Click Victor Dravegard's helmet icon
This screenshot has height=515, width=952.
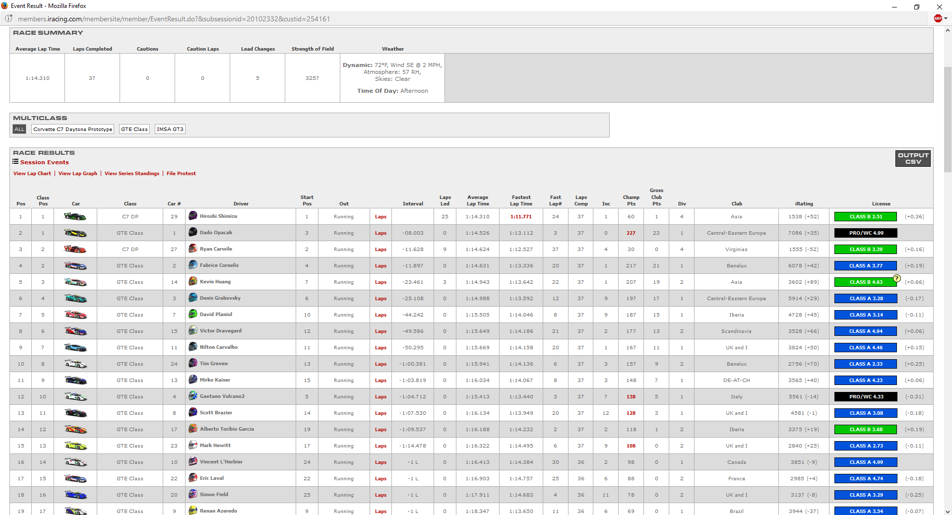193,330
